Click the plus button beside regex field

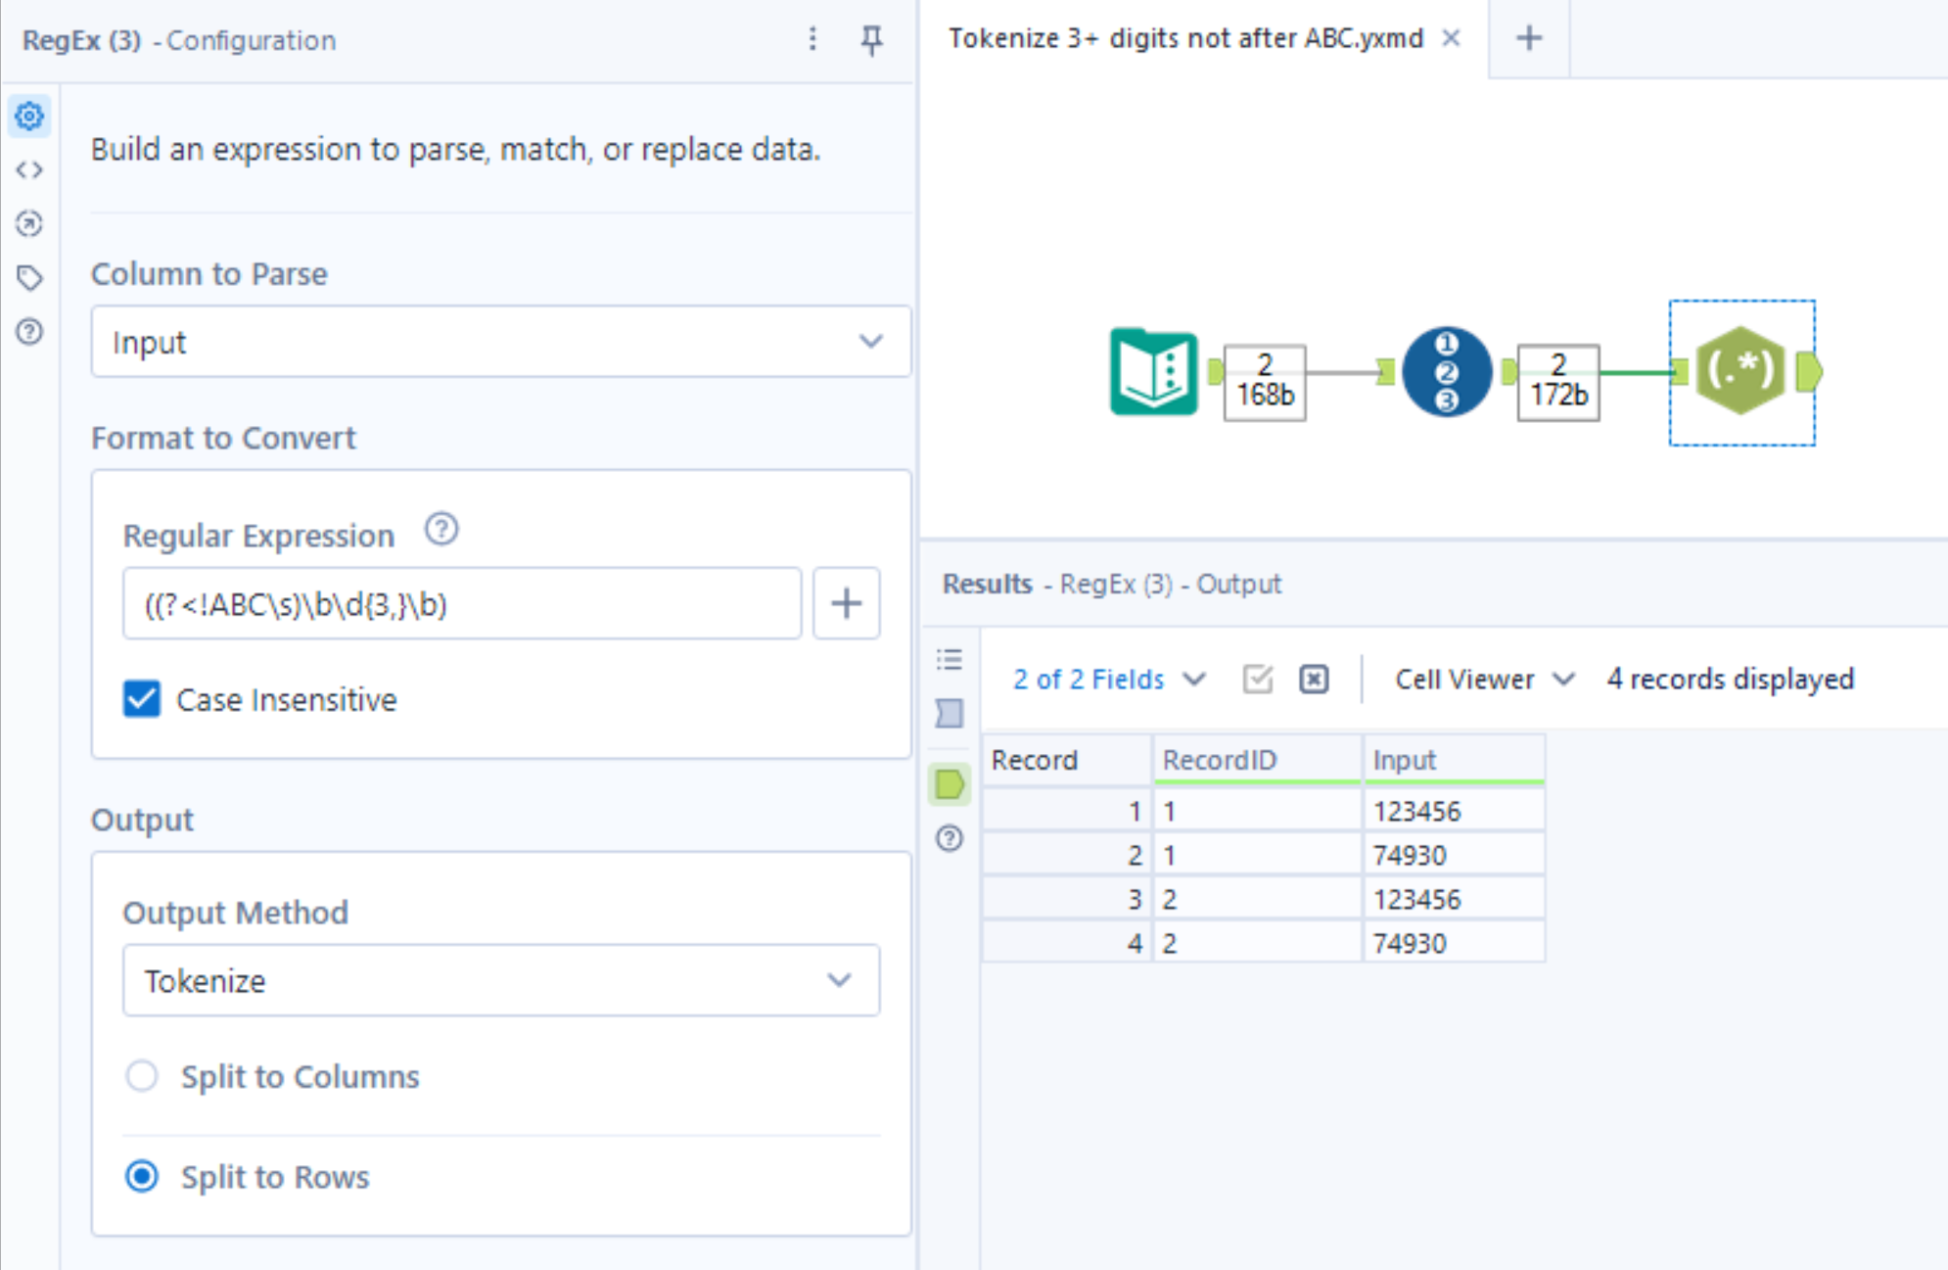coord(846,603)
